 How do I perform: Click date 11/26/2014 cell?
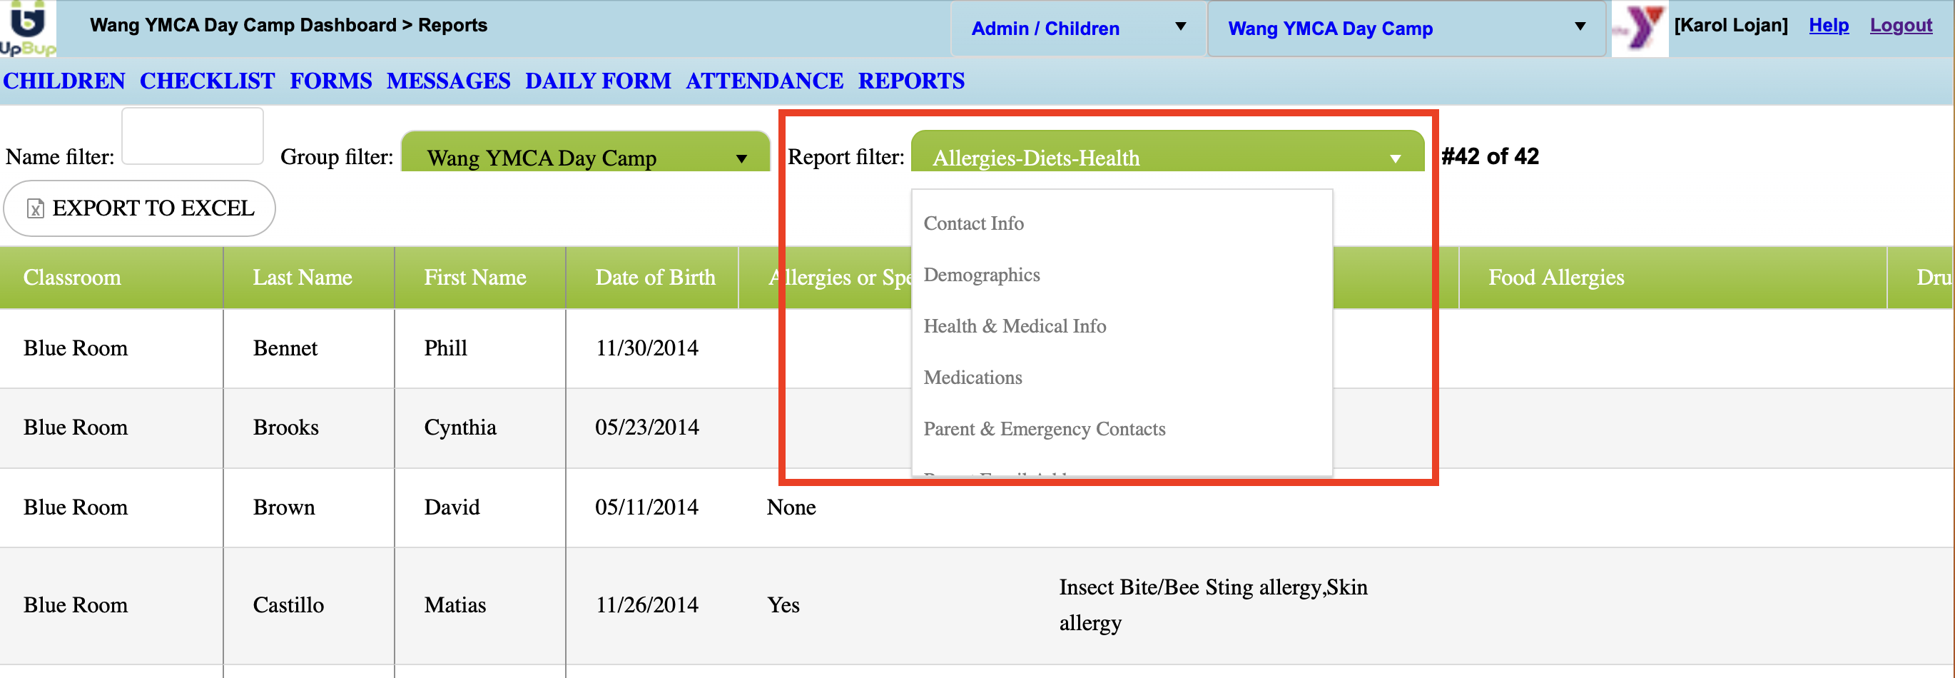pos(646,605)
